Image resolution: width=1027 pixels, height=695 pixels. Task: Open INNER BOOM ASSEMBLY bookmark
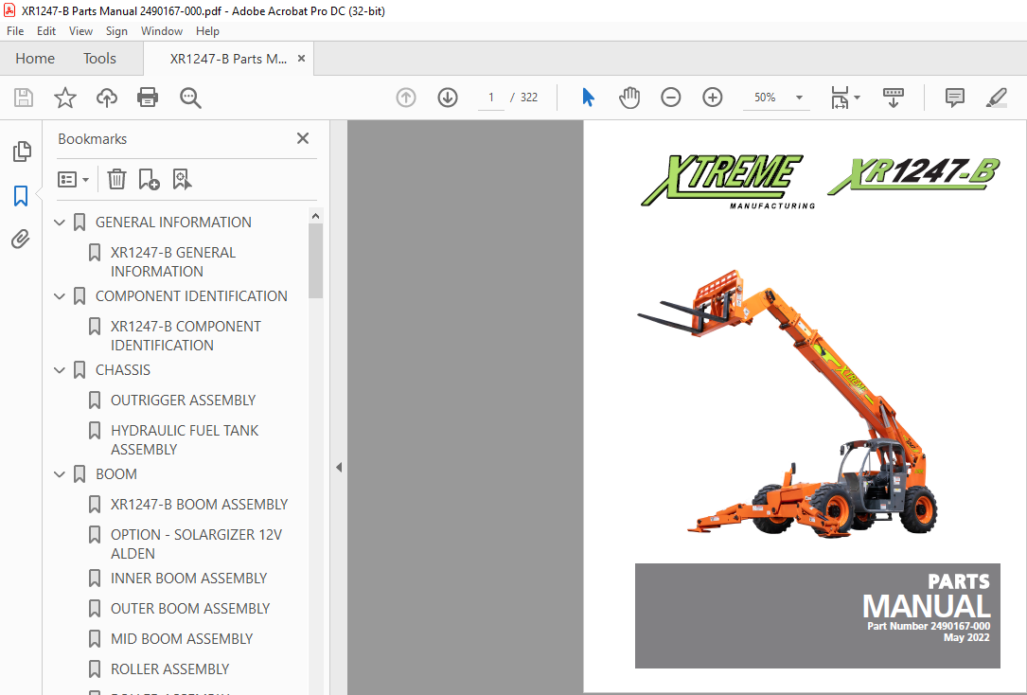[188, 579]
